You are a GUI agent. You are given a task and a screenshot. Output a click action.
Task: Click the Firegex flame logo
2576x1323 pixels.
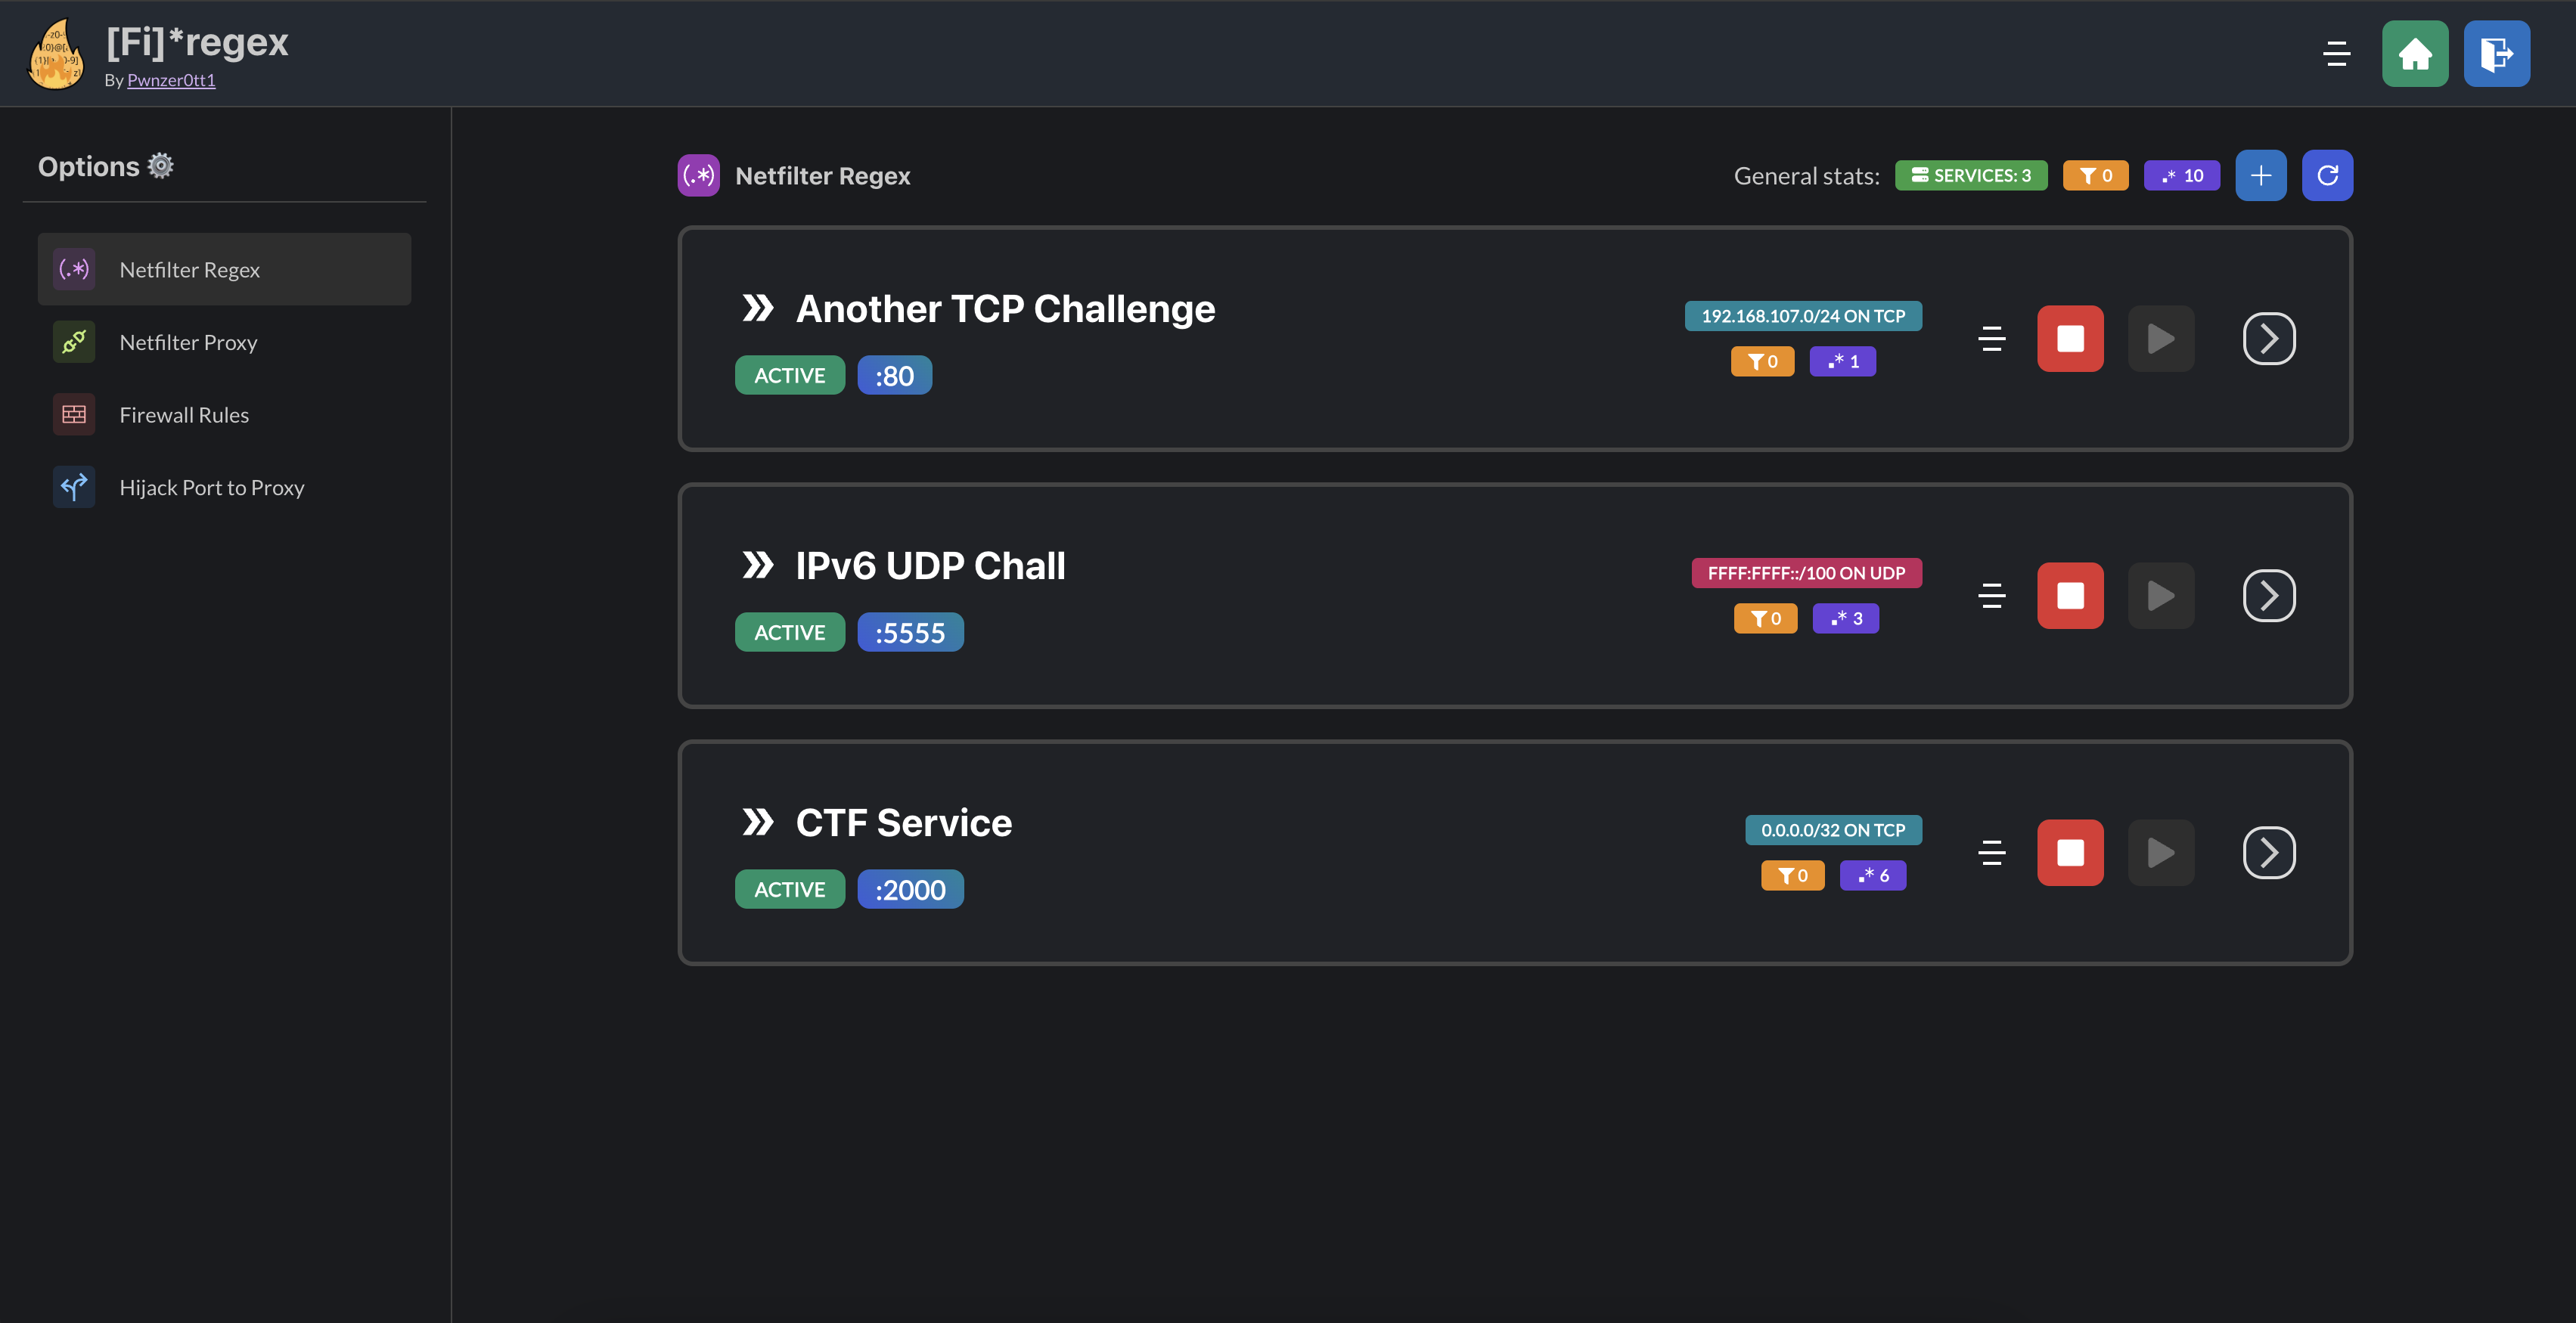pyautogui.click(x=55, y=54)
